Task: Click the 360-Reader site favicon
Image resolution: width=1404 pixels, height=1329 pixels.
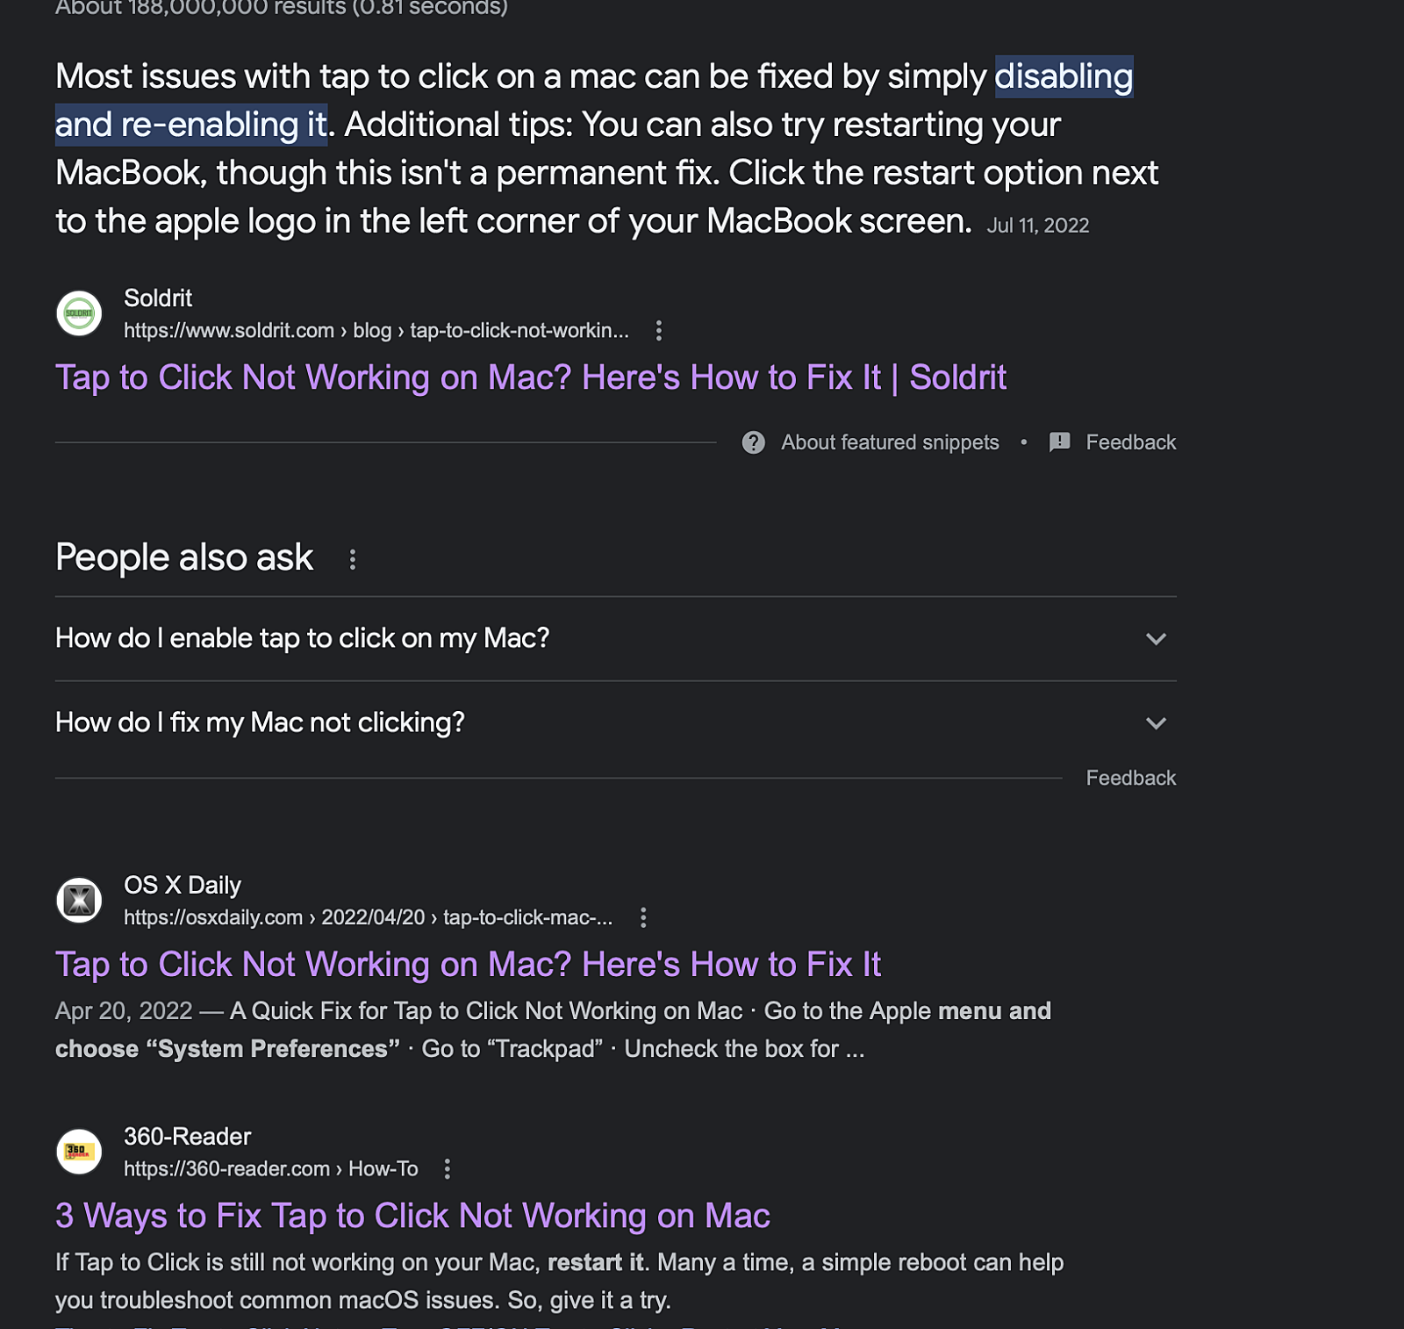Action: 79,1151
